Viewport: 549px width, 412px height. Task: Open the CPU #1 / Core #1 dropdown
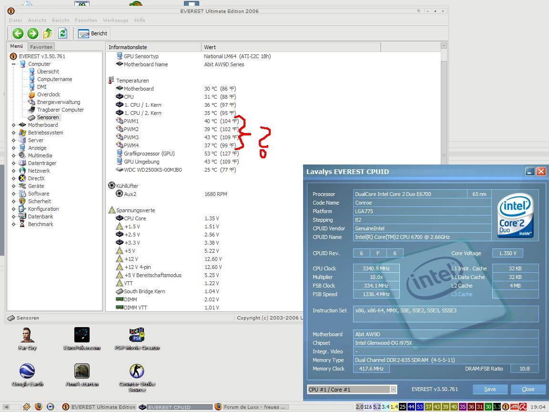tap(393, 389)
